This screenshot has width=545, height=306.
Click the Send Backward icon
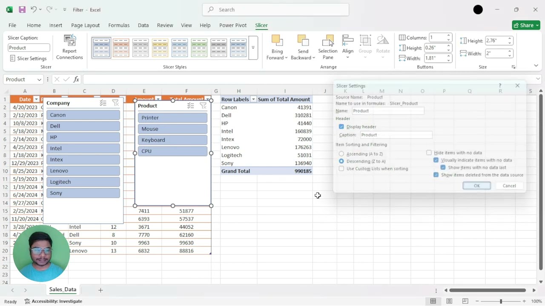[x=303, y=41]
